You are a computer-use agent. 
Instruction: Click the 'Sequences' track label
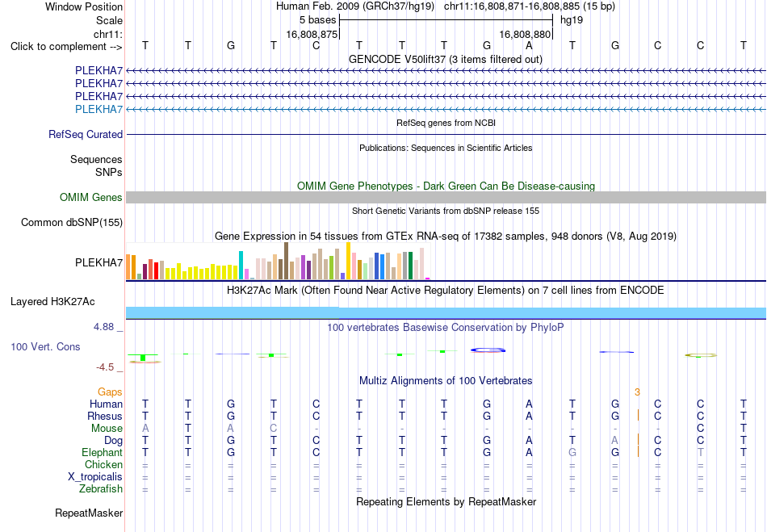tap(96, 159)
